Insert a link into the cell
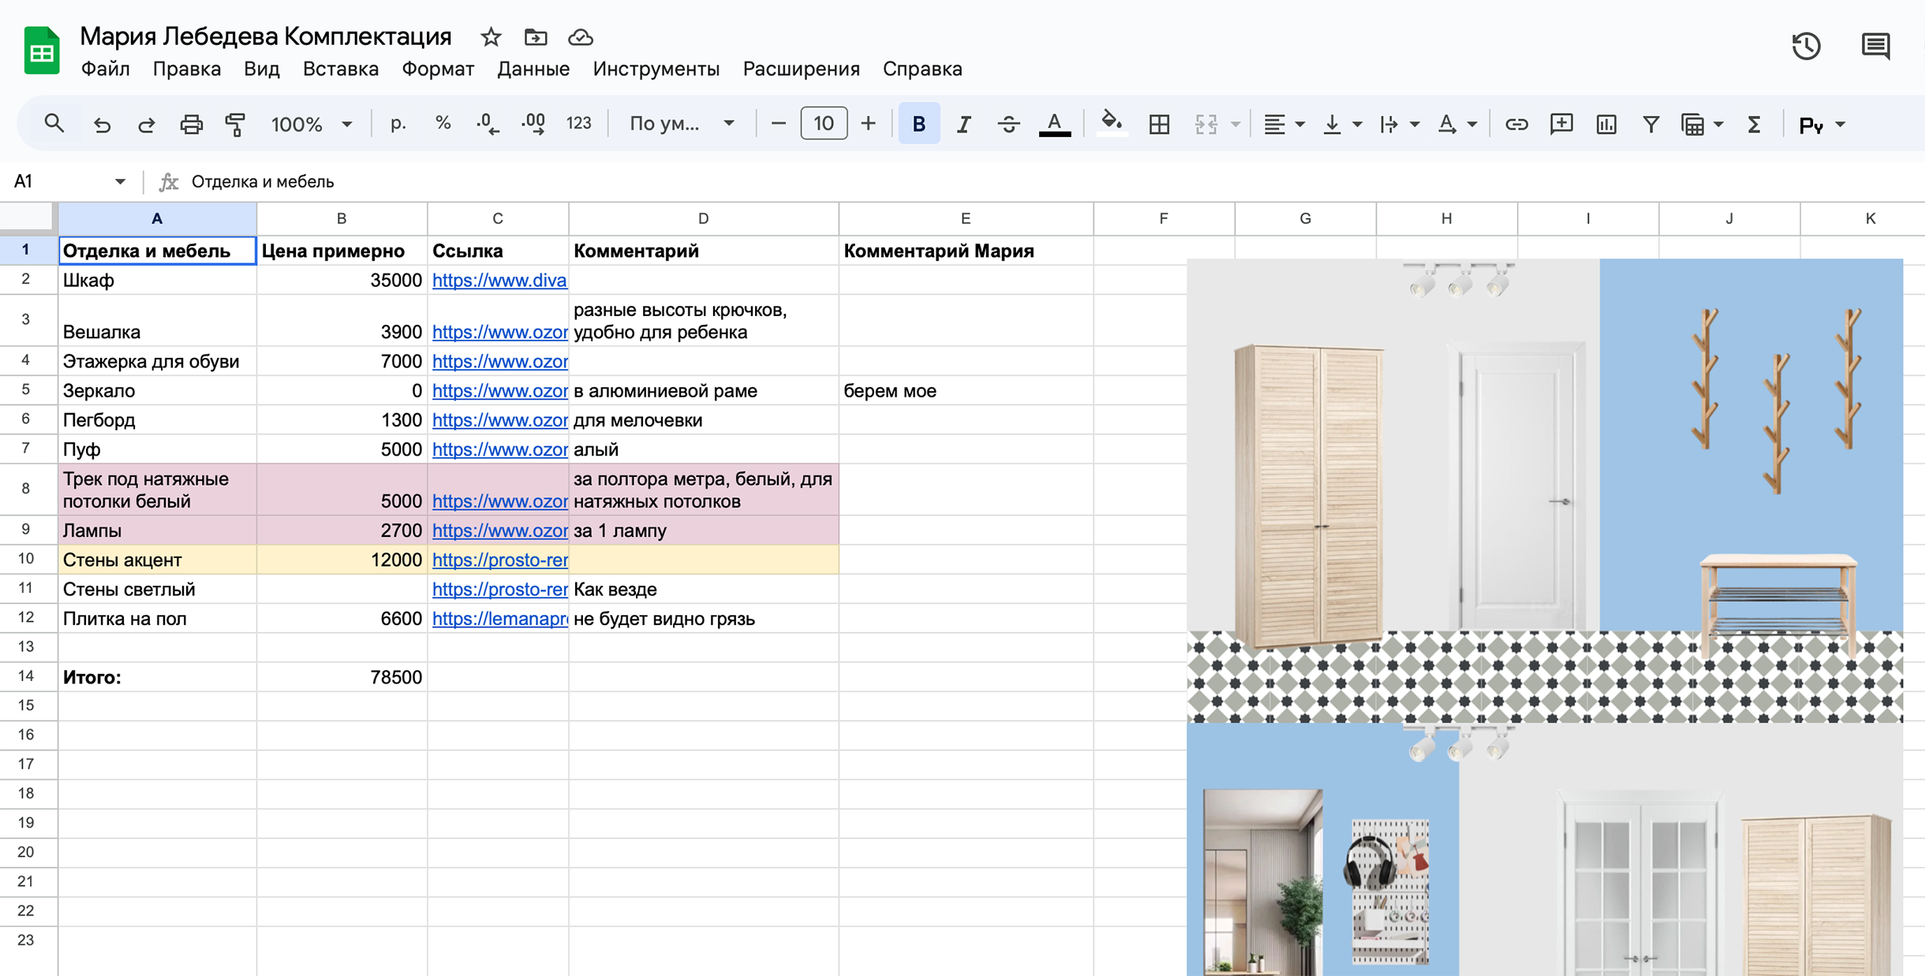 pyautogui.click(x=1516, y=124)
